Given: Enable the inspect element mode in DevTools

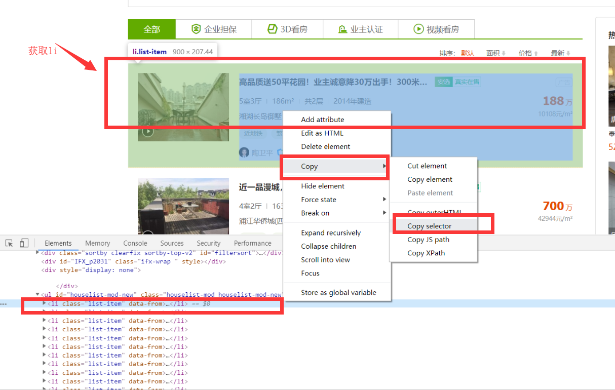Looking at the screenshot, I should click(x=9, y=243).
